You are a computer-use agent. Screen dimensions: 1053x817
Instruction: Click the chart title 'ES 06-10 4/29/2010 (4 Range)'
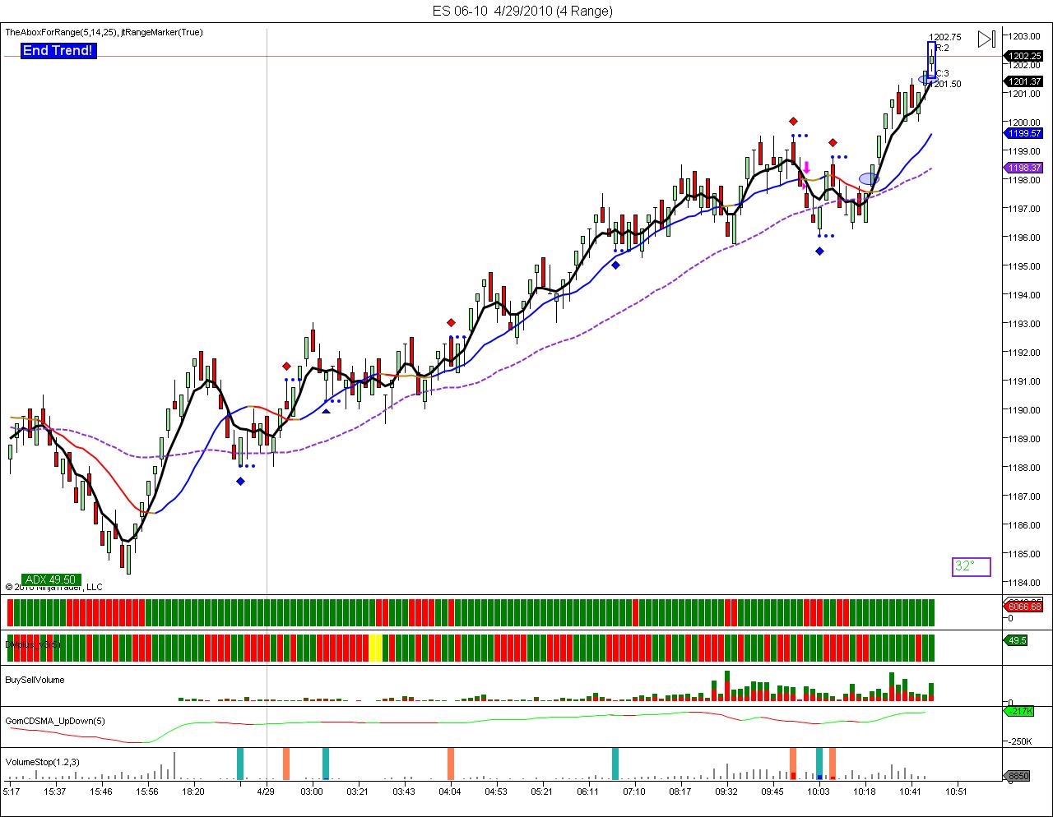click(x=523, y=11)
